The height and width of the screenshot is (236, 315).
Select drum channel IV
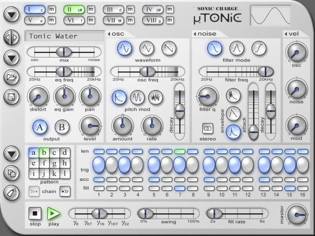point(153,9)
